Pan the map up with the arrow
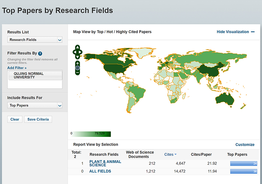262x184 pixels. point(77,47)
